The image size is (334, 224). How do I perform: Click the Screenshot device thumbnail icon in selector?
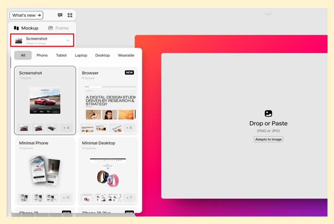(x=19, y=41)
